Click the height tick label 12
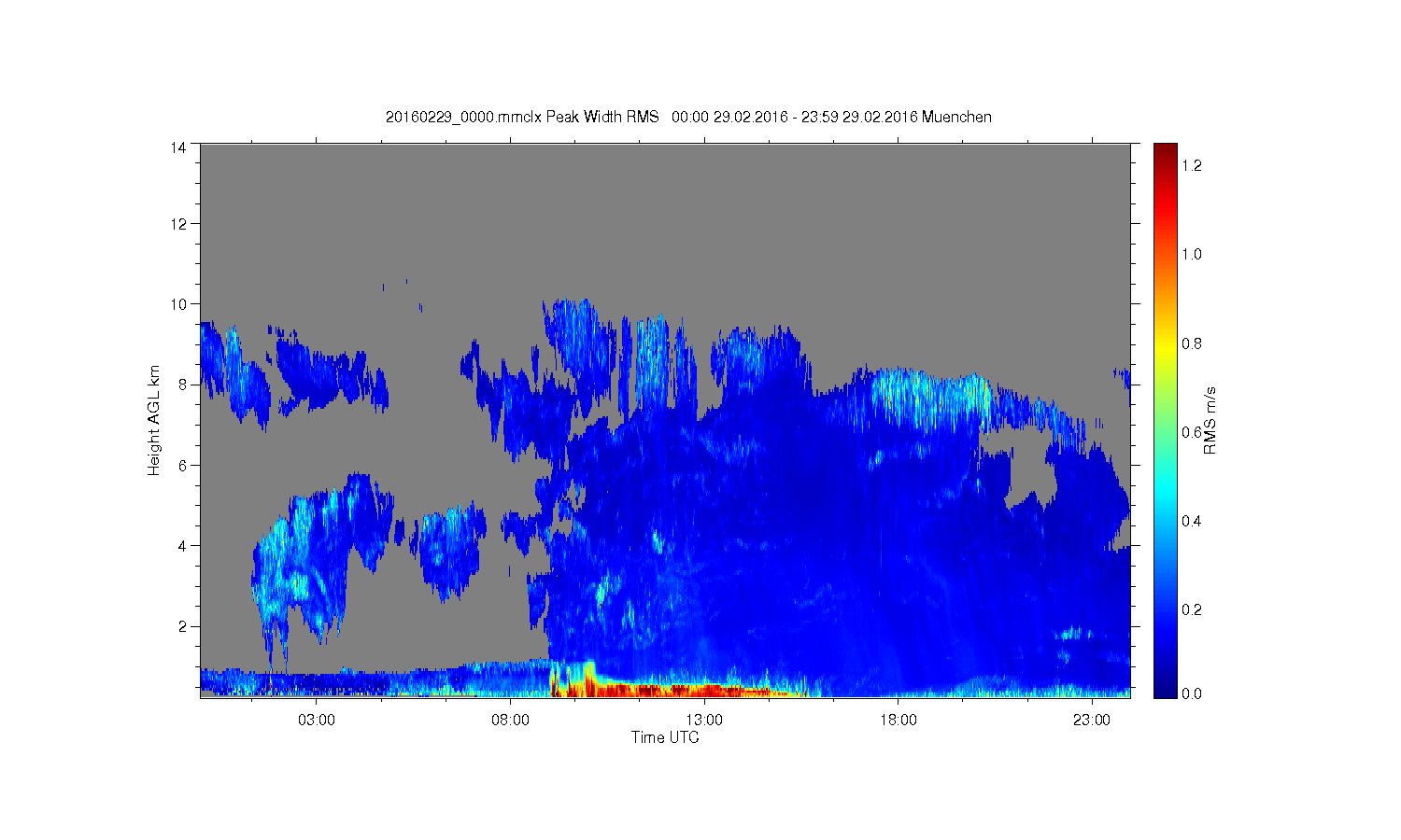Screen dimensions: 1401x840 point(178,223)
